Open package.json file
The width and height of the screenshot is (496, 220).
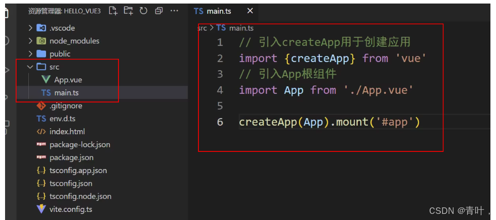[x=71, y=157]
